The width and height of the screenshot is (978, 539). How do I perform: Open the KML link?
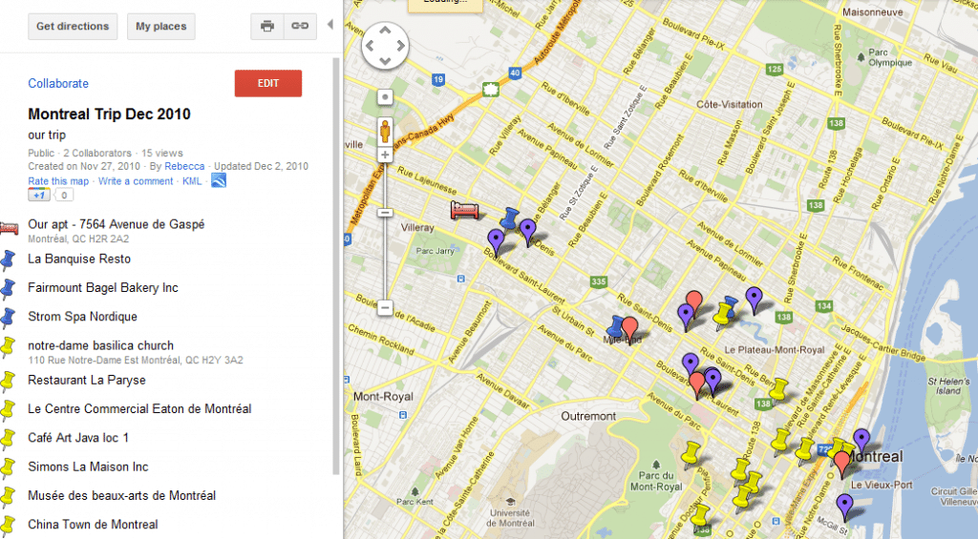coord(191,181)
